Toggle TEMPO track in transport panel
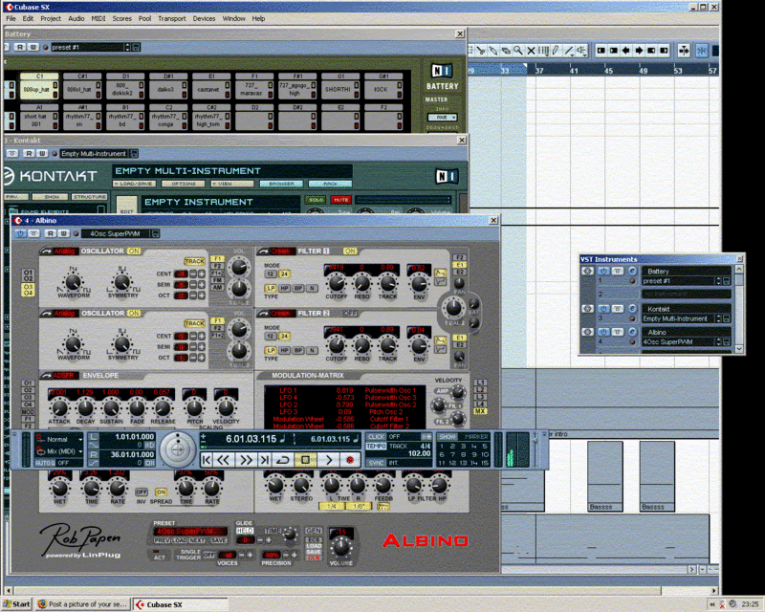This screenshot has height=612, width=765. click(376, 446)
